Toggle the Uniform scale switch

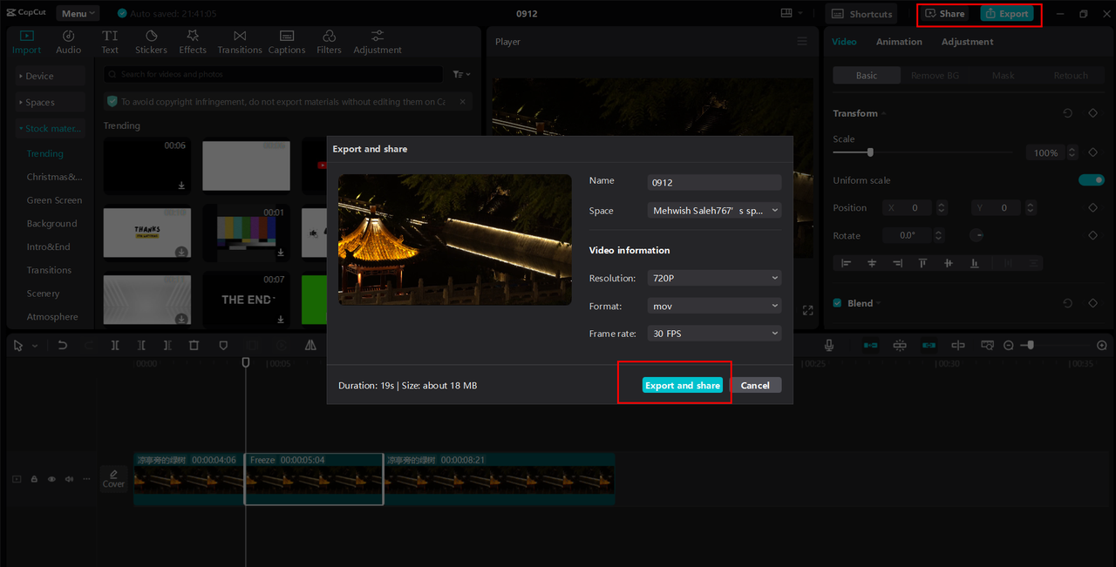(1092, 180)
